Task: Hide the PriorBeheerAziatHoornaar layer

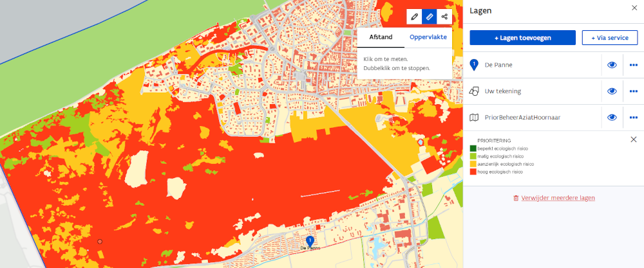Action: click(612, 118)
